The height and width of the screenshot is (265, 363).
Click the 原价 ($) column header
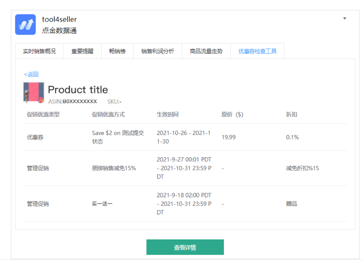pyautogui.click(x=231, y=114)
